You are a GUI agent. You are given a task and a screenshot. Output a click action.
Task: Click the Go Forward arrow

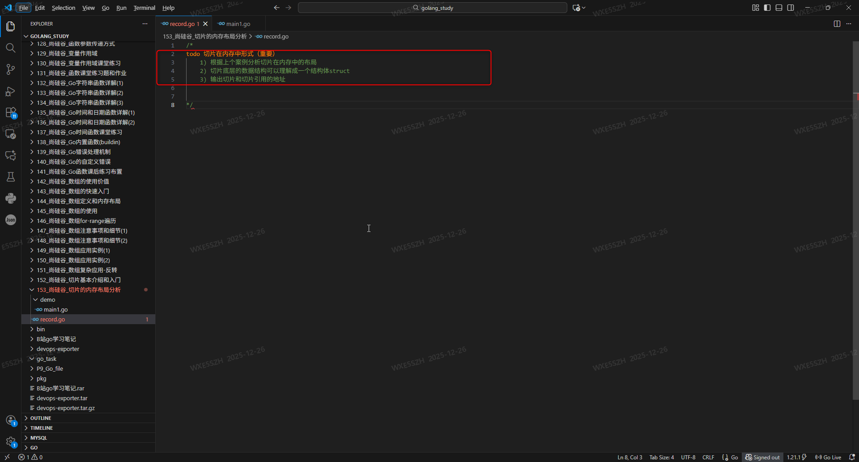tap(289, 8)
